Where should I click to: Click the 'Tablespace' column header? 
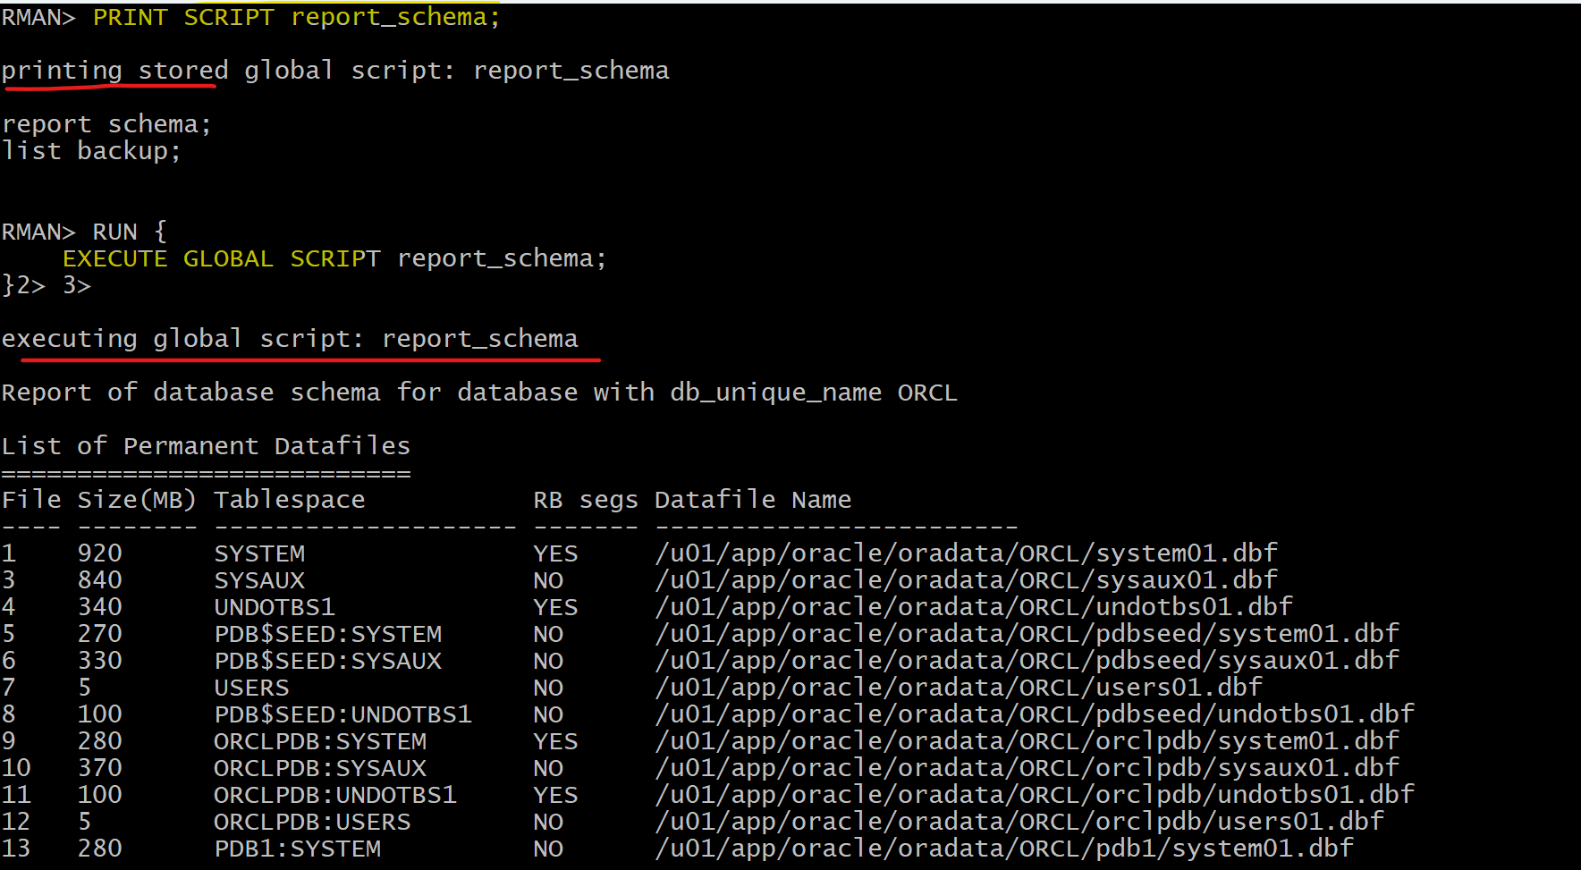(289, 500)
